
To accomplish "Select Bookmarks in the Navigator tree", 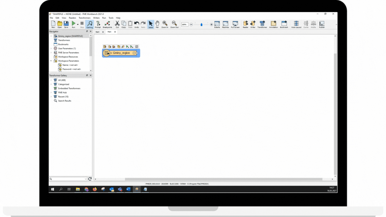I will [63, 44].
